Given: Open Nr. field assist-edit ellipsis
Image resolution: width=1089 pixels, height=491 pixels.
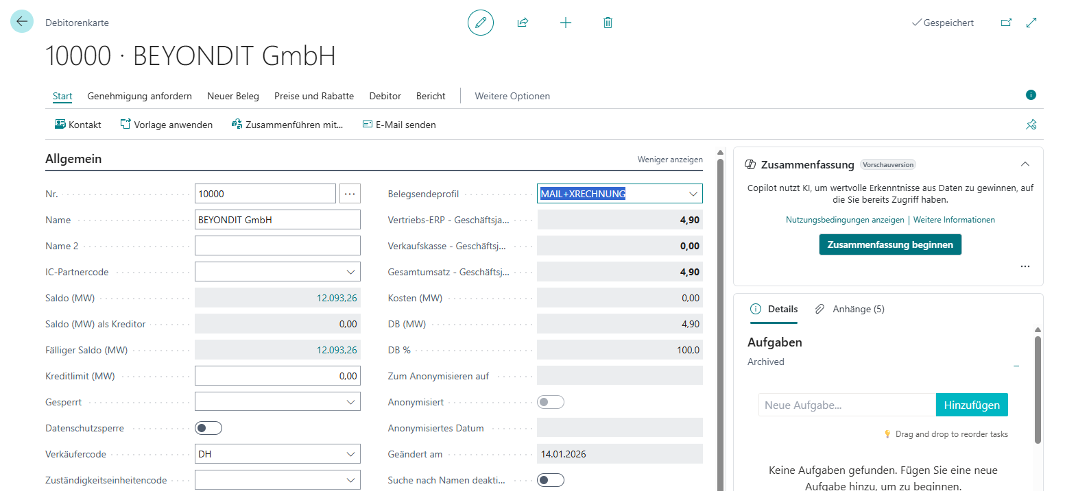Looking at the screenshot, I should click(x=350, y=194).
